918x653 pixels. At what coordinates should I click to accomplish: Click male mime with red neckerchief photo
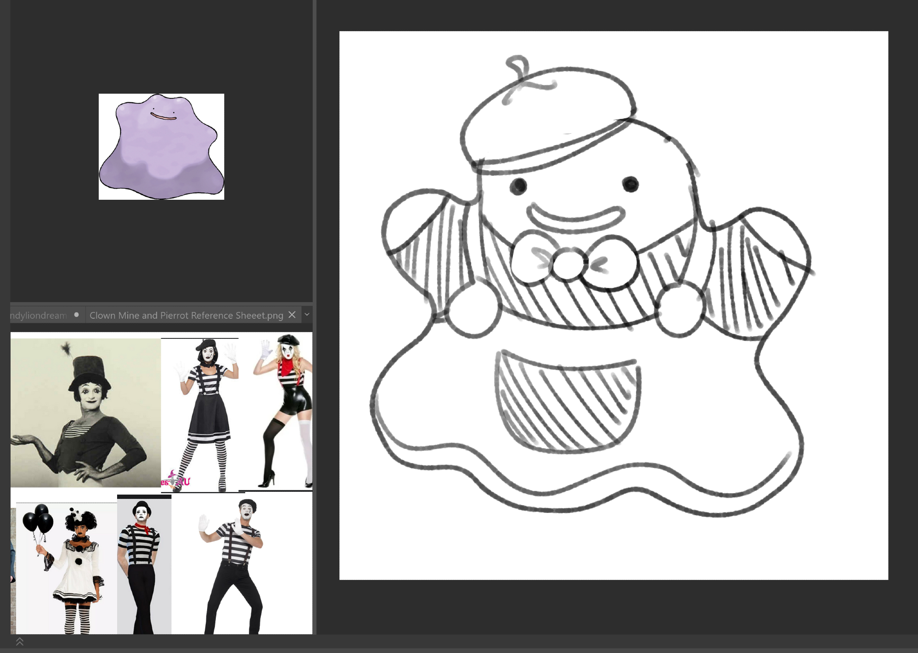(x=144, y=565)
